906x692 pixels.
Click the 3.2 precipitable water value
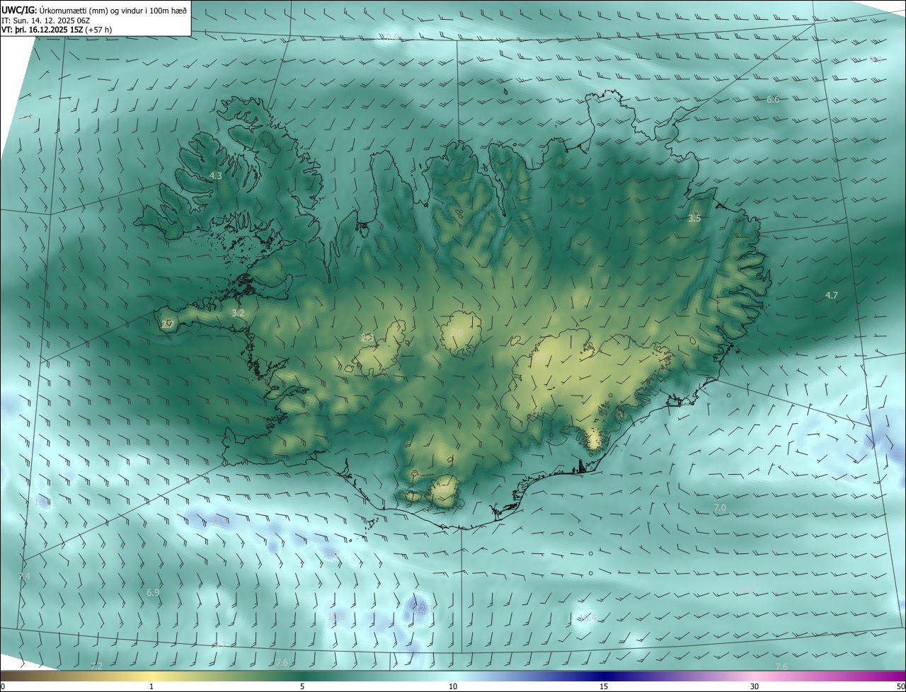(238, 313)
